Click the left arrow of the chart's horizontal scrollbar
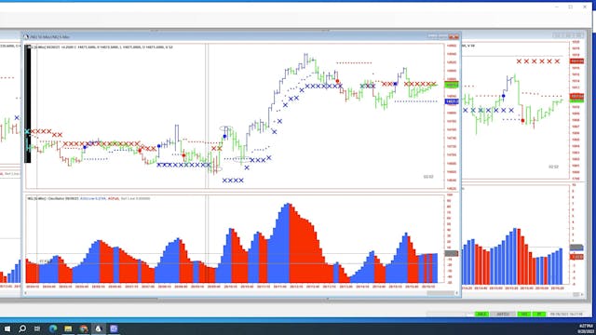Viewport: 596px width, 335px height. [26, 293]
